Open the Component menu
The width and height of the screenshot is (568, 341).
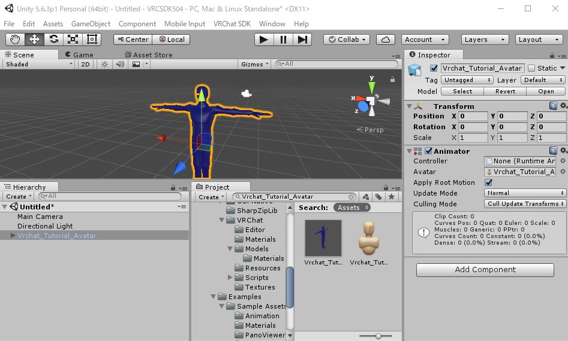click(x=137, y=24)
